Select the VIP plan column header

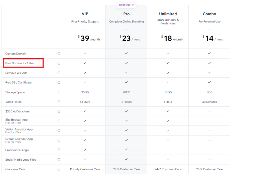coord(85,14)
